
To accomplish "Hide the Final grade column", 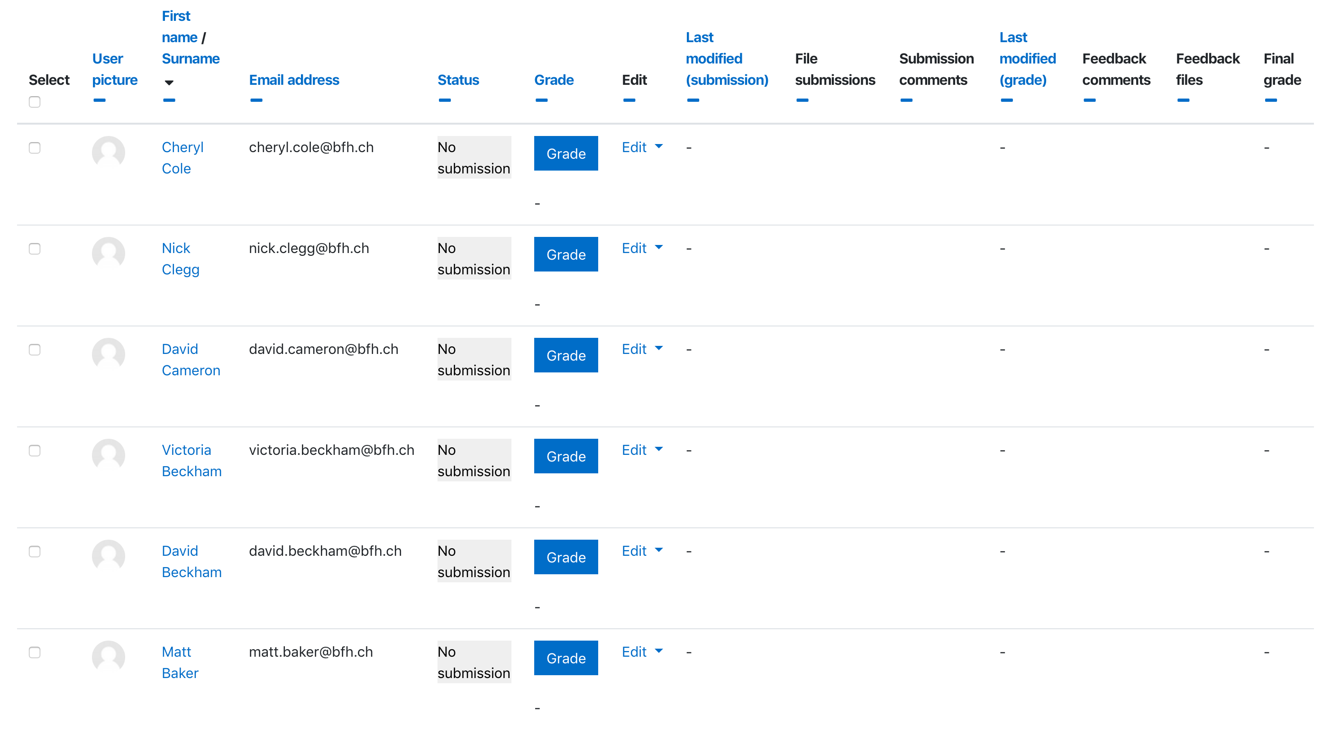I will [x=1271, y=100].
